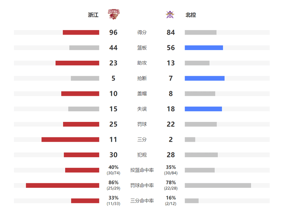
Task: Click the 抢断 stat label
Action: (x=142, y=78)
